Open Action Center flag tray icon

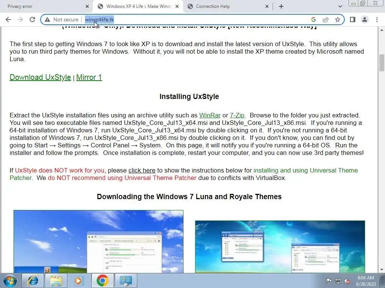click(328, 281)
